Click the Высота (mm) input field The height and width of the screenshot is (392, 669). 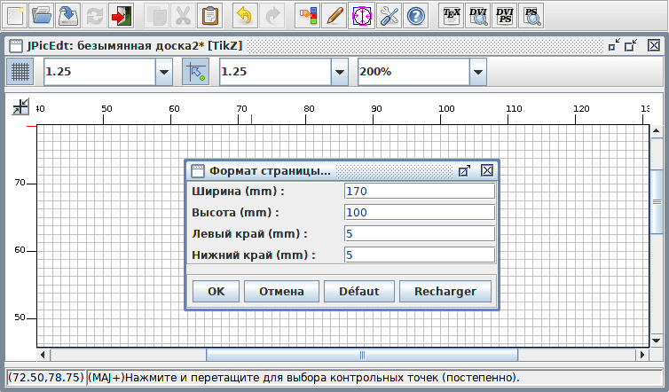420,213
